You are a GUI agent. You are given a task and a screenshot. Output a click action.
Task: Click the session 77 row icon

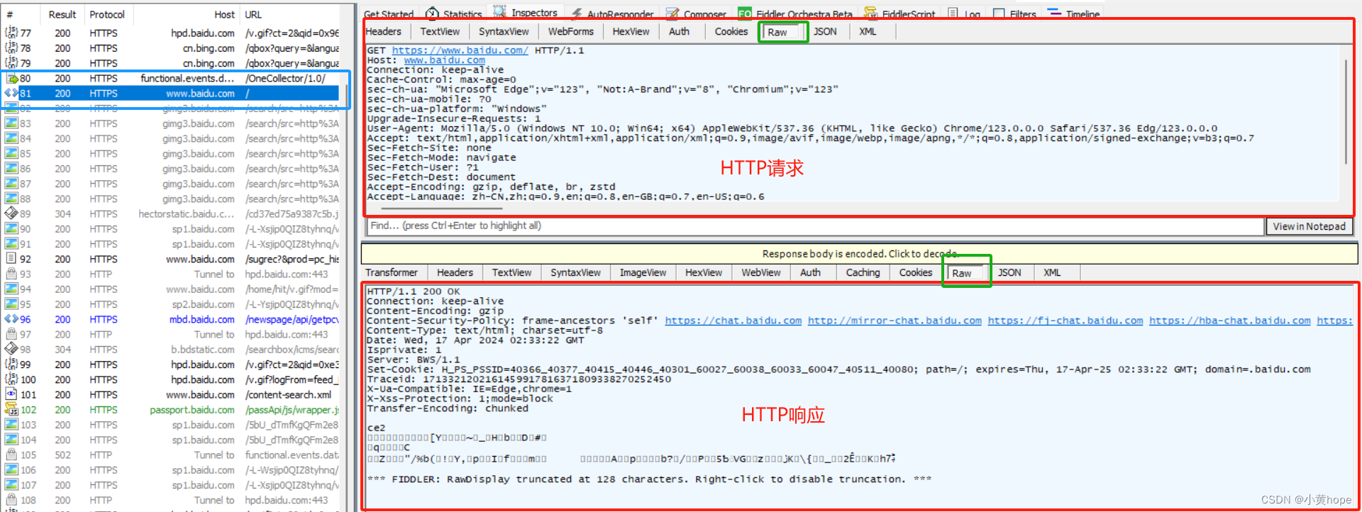pos(11,33)
